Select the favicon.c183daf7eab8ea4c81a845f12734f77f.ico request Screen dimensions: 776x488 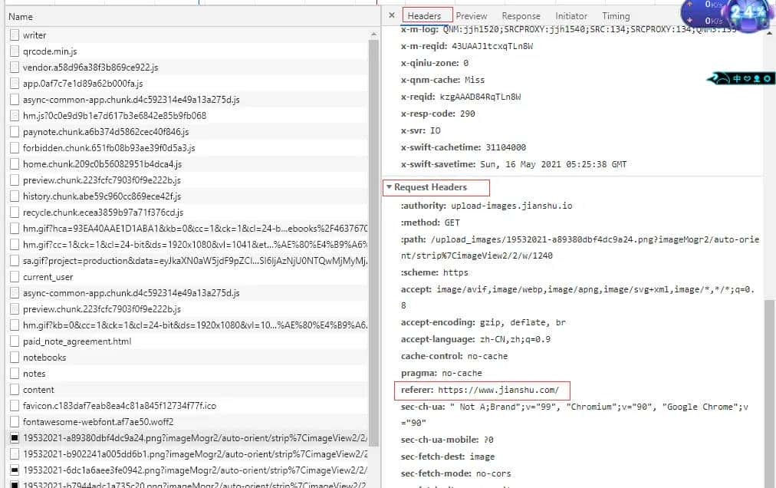click(120, 406)
